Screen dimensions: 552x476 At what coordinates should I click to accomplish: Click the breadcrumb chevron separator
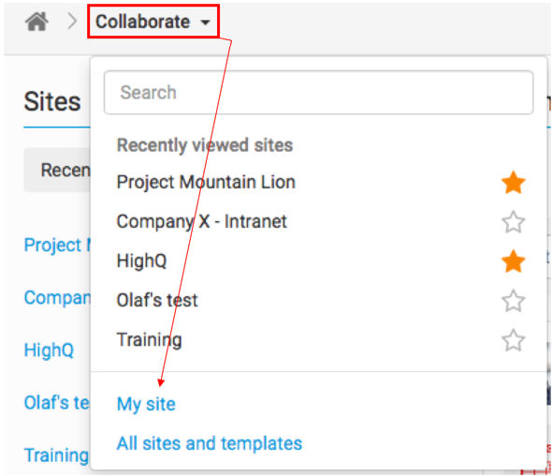pyautogui.click(x=72, y=22)
